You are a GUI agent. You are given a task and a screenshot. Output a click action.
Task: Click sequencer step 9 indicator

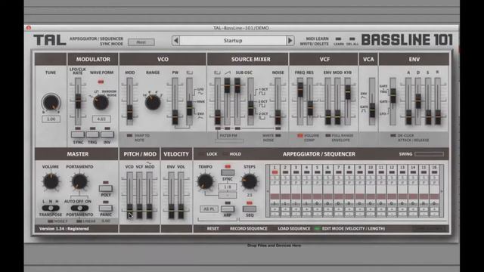pyautogui.click(x=360, y=172)
